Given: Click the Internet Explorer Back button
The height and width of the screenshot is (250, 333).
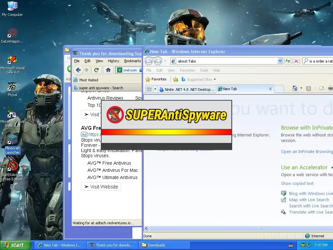Looking at the screenshot, I should tap(149, 61).
